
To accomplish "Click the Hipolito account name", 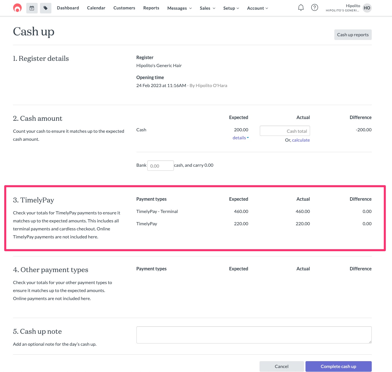I will tap(353, 6).
